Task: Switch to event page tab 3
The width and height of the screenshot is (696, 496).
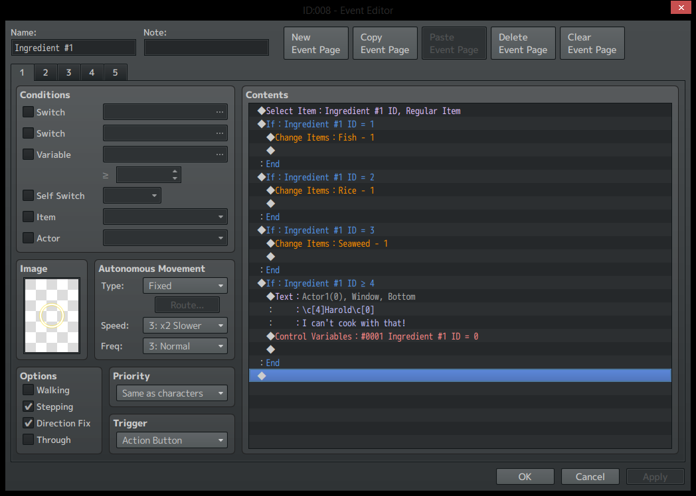Action: tap(68, 72)
